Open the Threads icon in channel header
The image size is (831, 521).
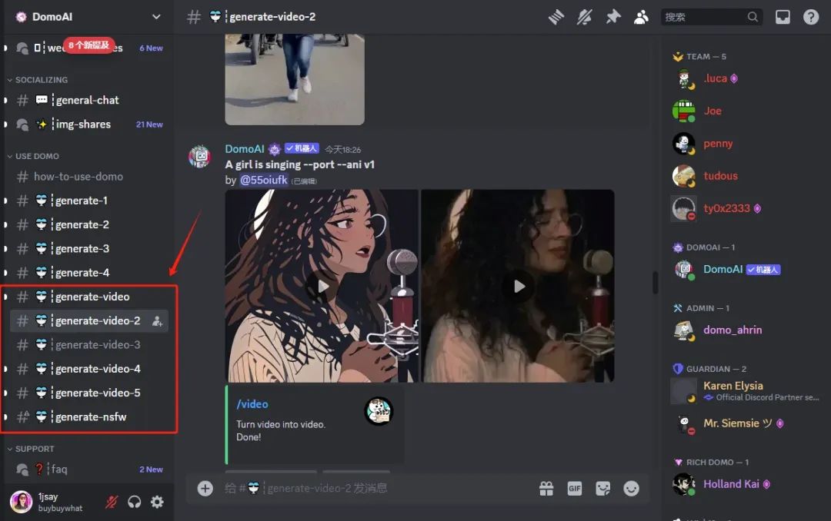[x=556, y=17]
